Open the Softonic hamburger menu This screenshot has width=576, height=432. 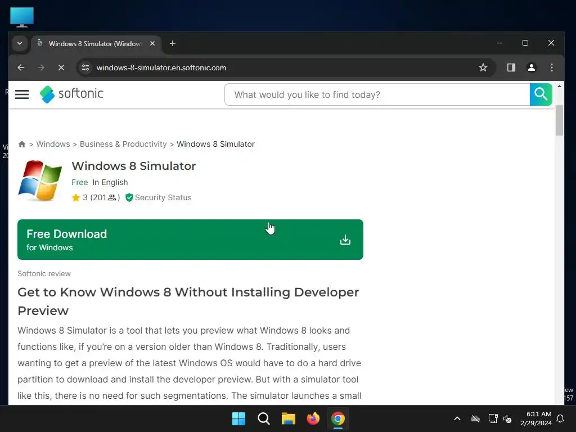tap(22, 94)
